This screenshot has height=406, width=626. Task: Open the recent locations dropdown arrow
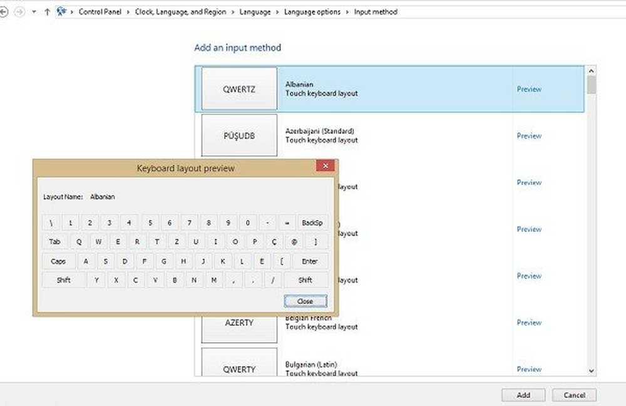tap(34, 12)
